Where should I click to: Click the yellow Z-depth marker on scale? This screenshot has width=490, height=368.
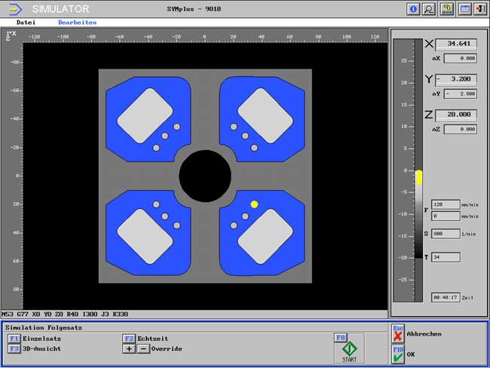click(x=419, y=178)
